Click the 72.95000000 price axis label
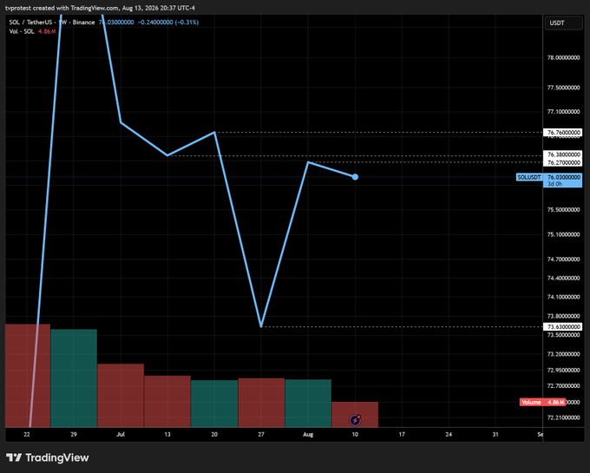The image size is (590, 473). [563, 371]
